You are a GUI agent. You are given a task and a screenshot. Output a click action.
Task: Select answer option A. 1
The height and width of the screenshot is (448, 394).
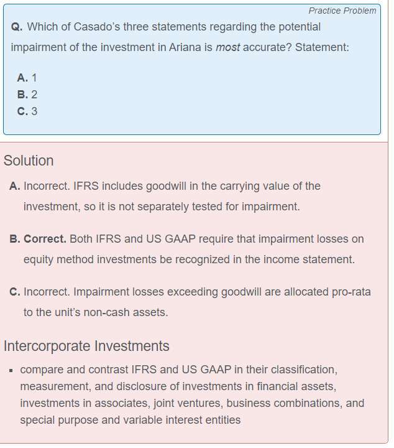coord(27,78)
